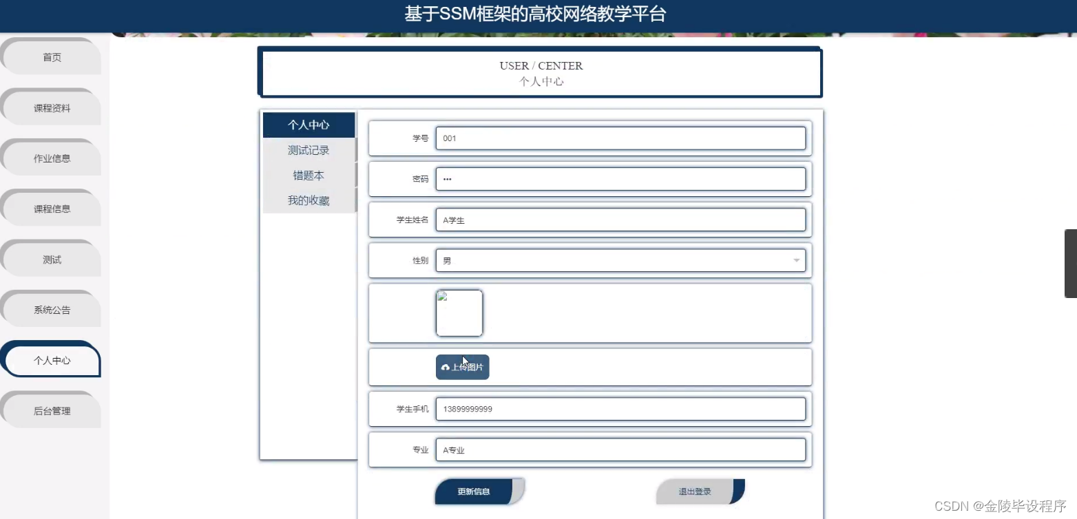This screenshot has width=1077, height=519.
Task: Click the cloud upload icon on 上传图片
Action: [x=445, y=367]
